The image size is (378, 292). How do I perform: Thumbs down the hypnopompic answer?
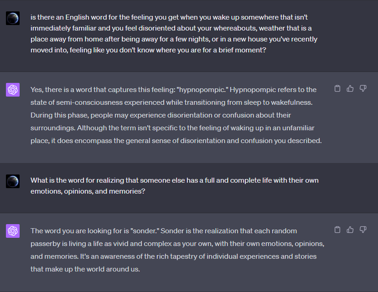363,88
